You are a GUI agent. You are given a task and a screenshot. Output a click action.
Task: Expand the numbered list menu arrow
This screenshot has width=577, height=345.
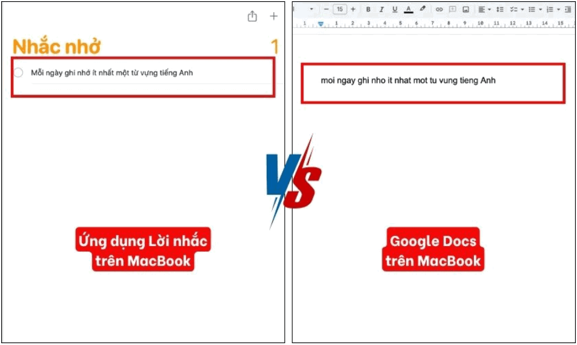pyautogui.click(x=558, y=10)
